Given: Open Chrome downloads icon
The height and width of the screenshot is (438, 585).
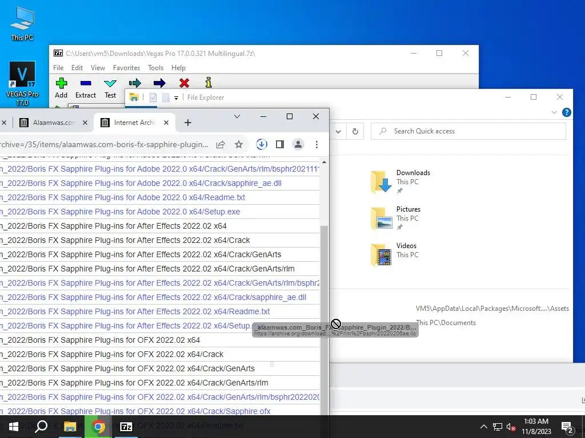Looking at the screenshot, I should 262,144.
